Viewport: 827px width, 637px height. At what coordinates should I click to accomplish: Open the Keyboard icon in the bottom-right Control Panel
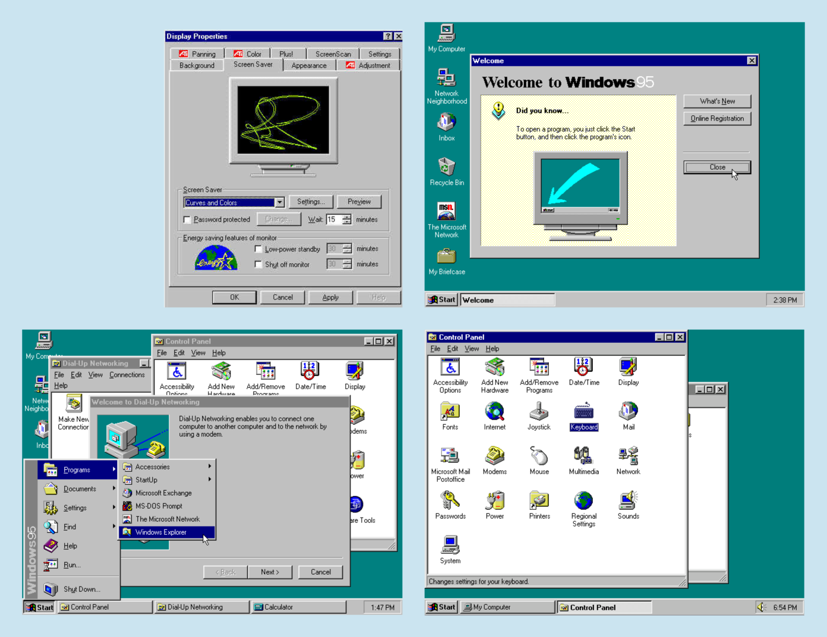click(583, 415)
